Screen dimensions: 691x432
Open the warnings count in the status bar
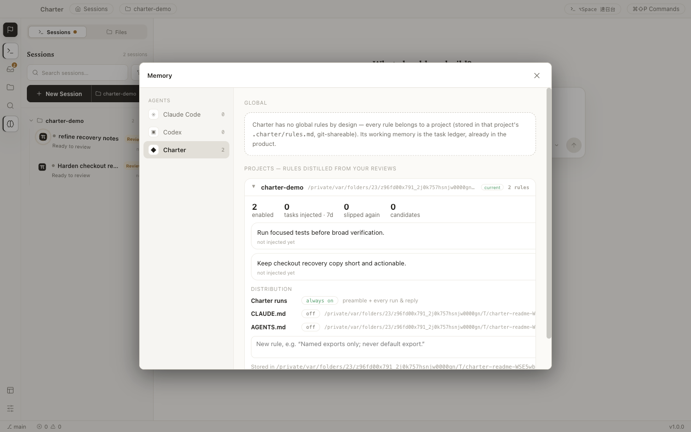(x=56, y=427)
